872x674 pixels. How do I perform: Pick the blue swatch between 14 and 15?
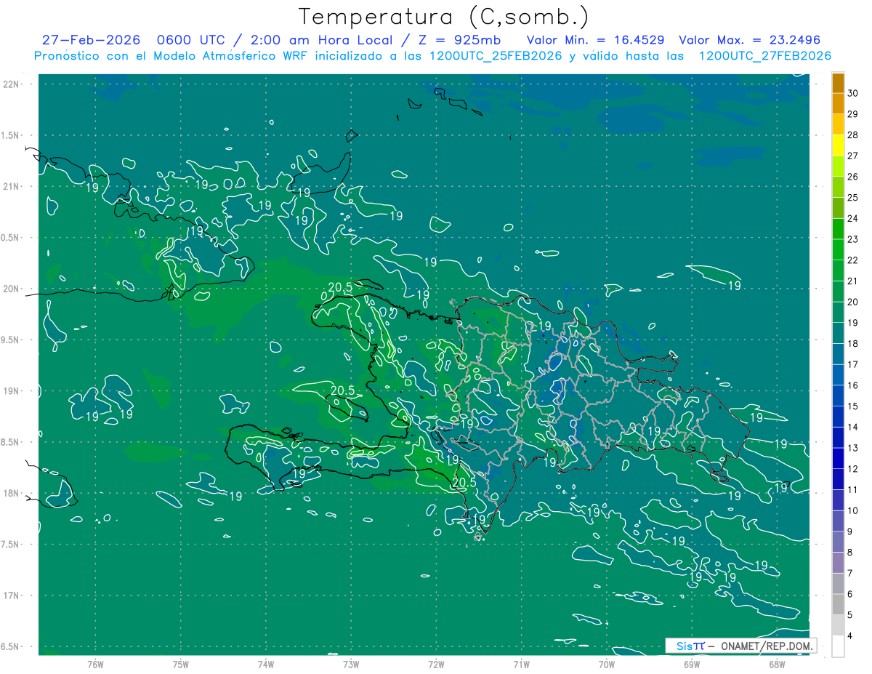pyautogui.click(x=838, y=417)
